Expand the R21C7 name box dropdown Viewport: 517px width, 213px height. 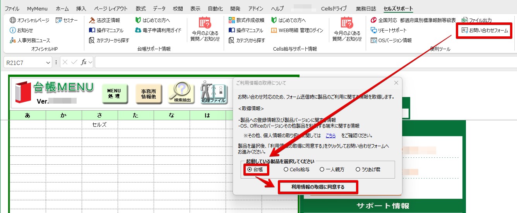point(48,62)
